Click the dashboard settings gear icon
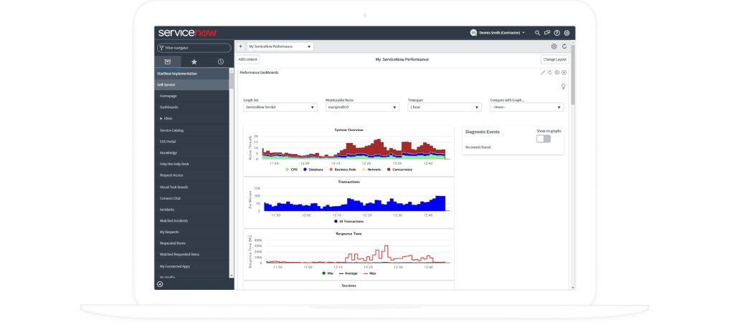The image size is (730, 322). click(554, 47)
